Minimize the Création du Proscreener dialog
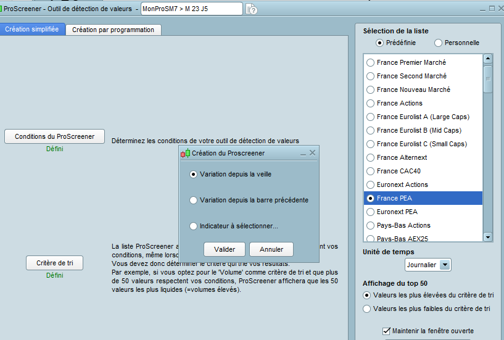The width and height of the screenshot is (504, 340). [303, 153]
